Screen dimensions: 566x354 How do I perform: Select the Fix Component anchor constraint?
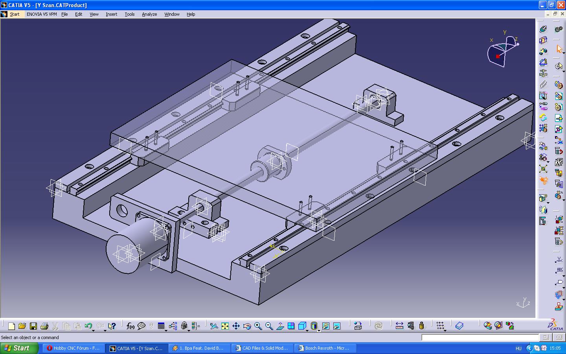(x=543, y=73)
